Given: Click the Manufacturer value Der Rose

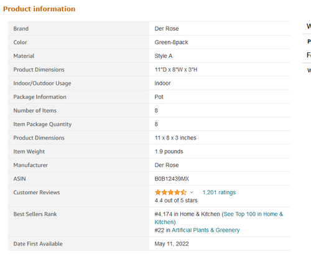Looking at the screenshot, I should coord(167,165).
